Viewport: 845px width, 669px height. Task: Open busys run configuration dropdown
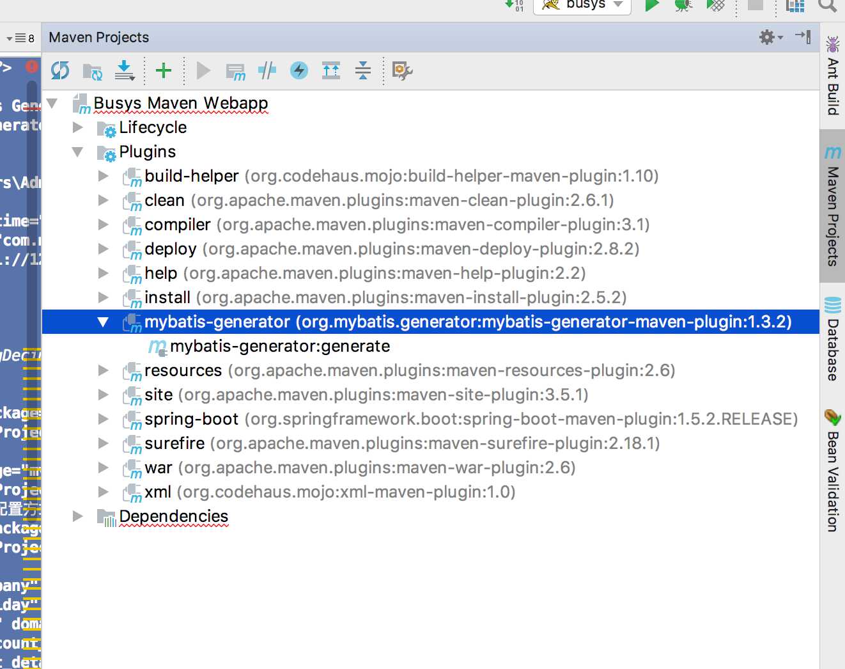pos(582,5)
